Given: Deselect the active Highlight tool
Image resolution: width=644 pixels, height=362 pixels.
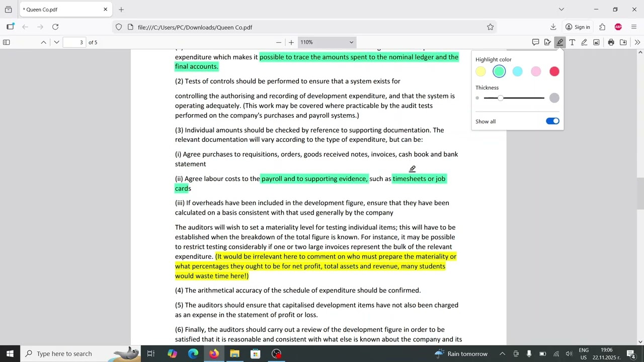Looking at the screenshot, I should coord(559,42).
